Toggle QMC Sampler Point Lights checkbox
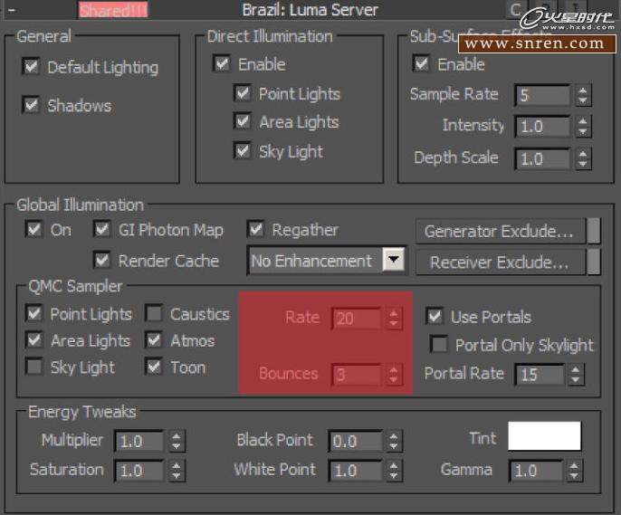The height and width of the screenshot is (515, 621). pyautogui.click(x=34, y=313)
